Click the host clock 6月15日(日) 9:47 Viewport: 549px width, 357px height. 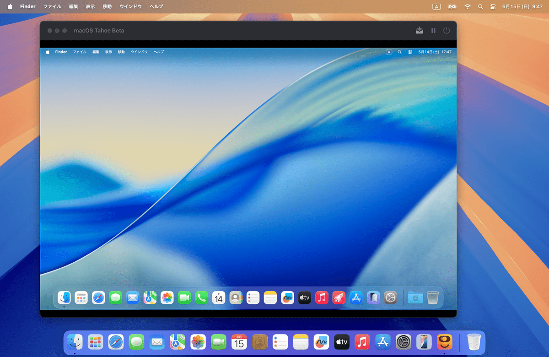coord(522,7)
